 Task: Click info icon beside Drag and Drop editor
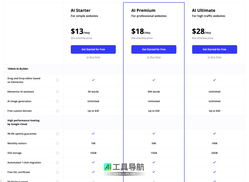click(x=57, y=80)
